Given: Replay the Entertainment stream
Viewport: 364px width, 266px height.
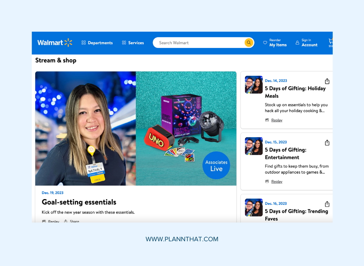Looking at the screenshot, I should pos(274,182).
